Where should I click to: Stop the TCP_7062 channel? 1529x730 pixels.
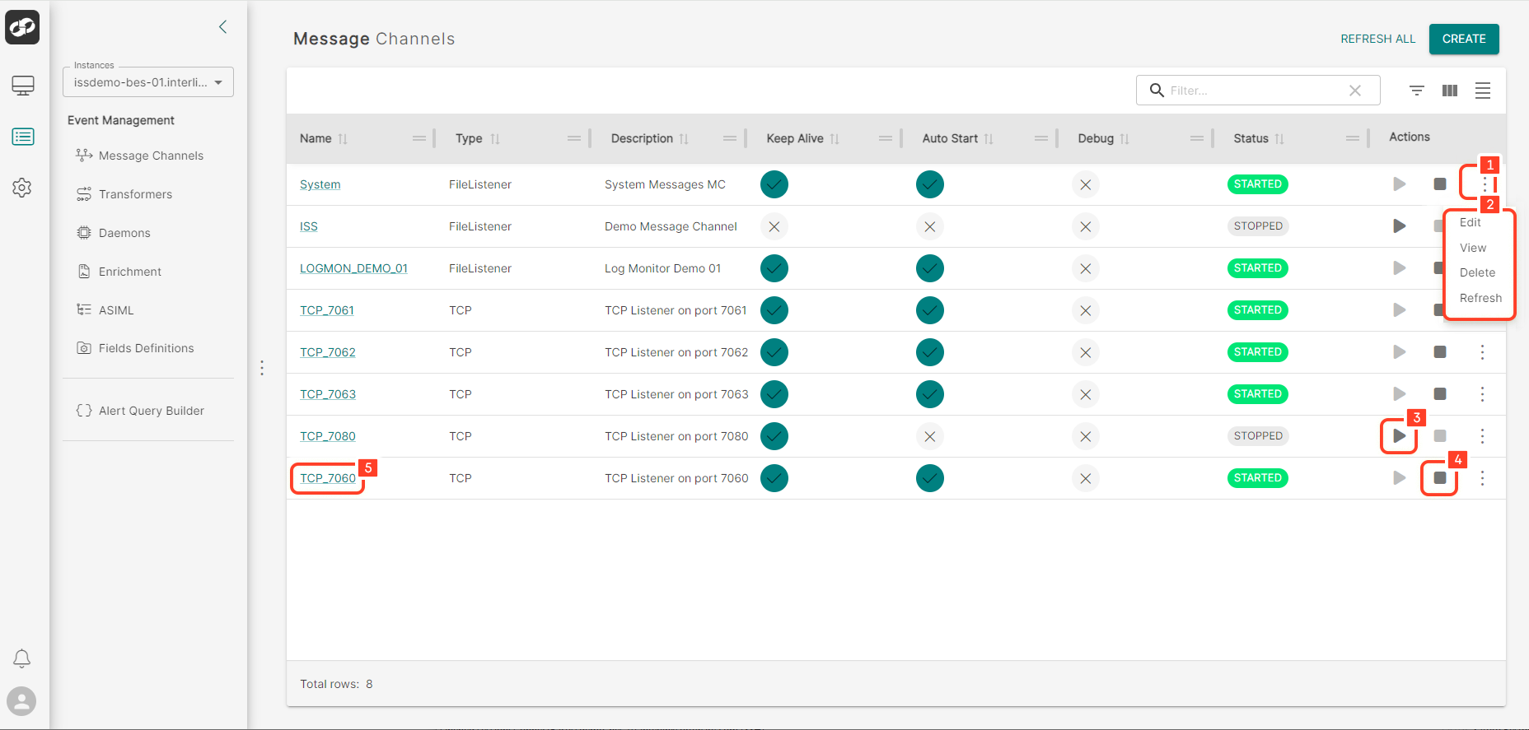1440,351
